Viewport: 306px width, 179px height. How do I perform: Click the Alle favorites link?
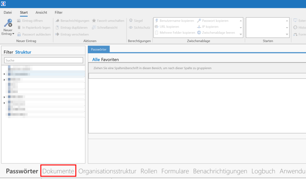point(95,60)
